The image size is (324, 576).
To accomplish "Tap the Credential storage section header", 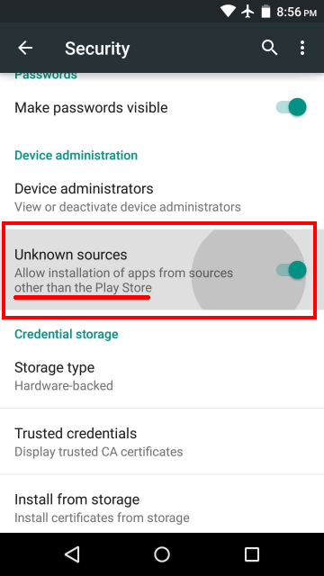I will click(x=67, y=334).
